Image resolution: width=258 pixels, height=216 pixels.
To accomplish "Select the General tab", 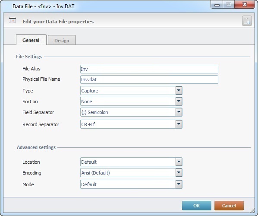I will [x=31, y=40].
